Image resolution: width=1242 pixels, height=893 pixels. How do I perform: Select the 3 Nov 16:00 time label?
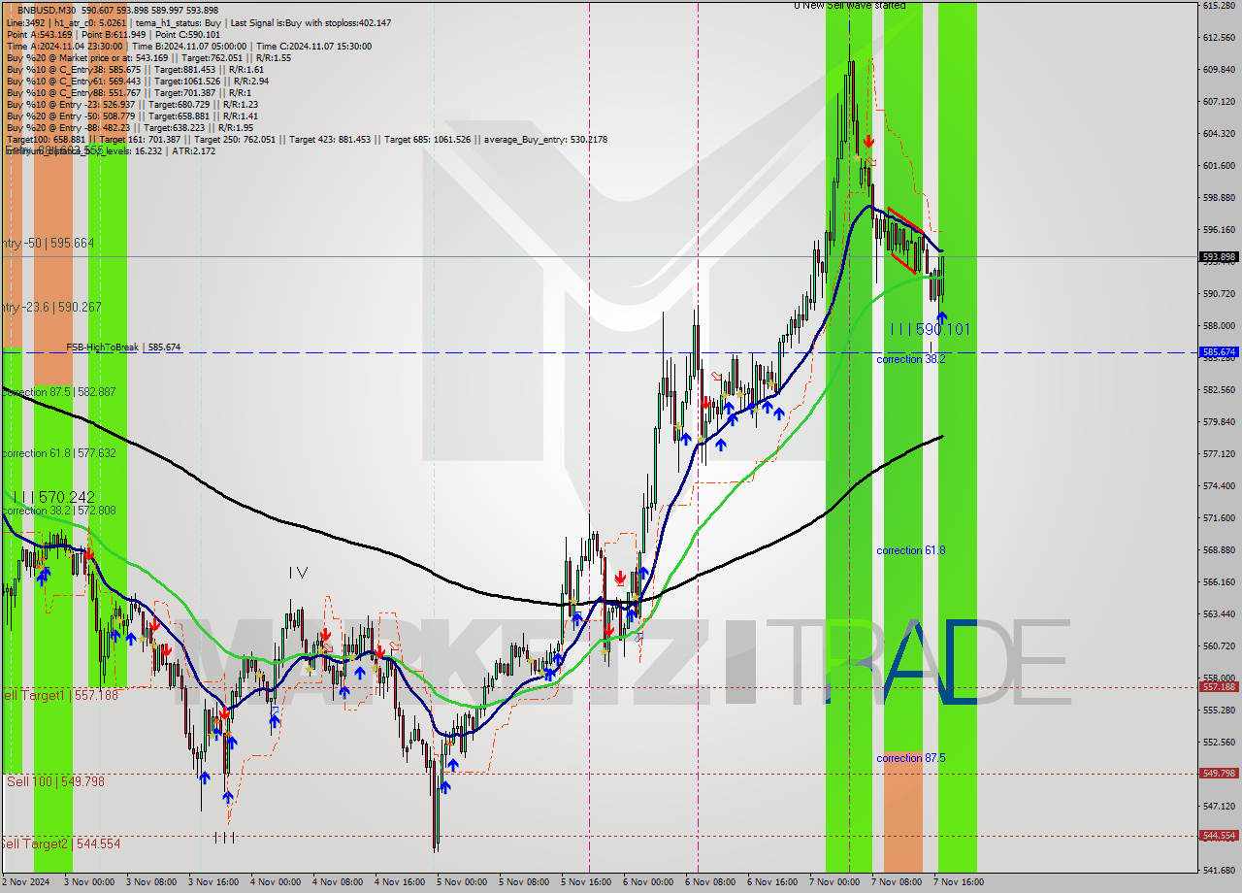213,882
